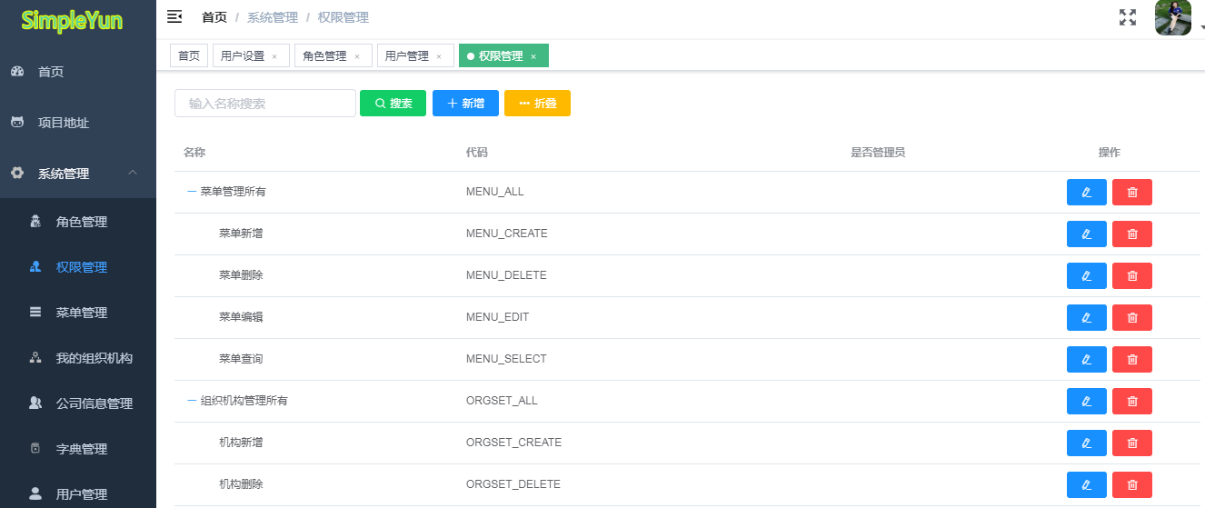Screen dimensions: 1205x508
Task: Switch to the 首页 tab
Action: pyautogui.click(x=189, y=55)
